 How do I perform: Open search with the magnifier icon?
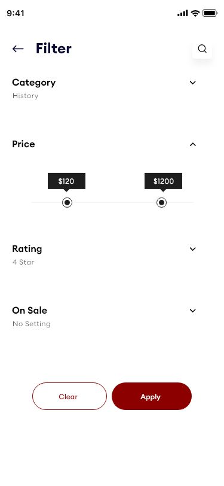click(202, 48)
